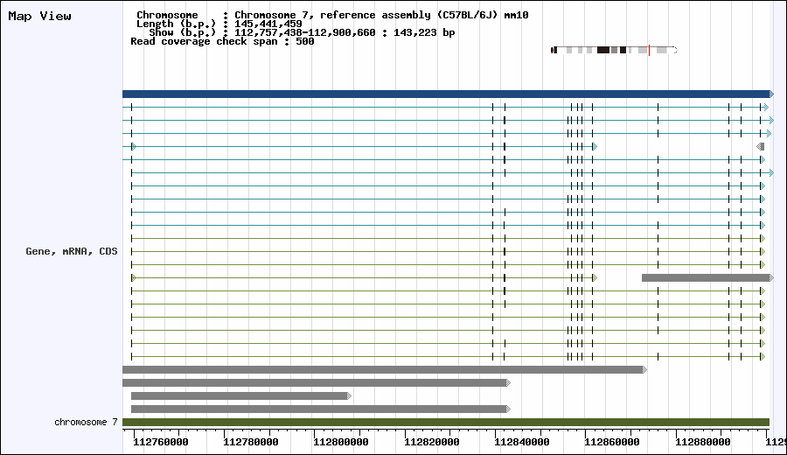787x455 pixels.
Task: Click the reference assembly 'mm10' text
Action: (516, 15)
